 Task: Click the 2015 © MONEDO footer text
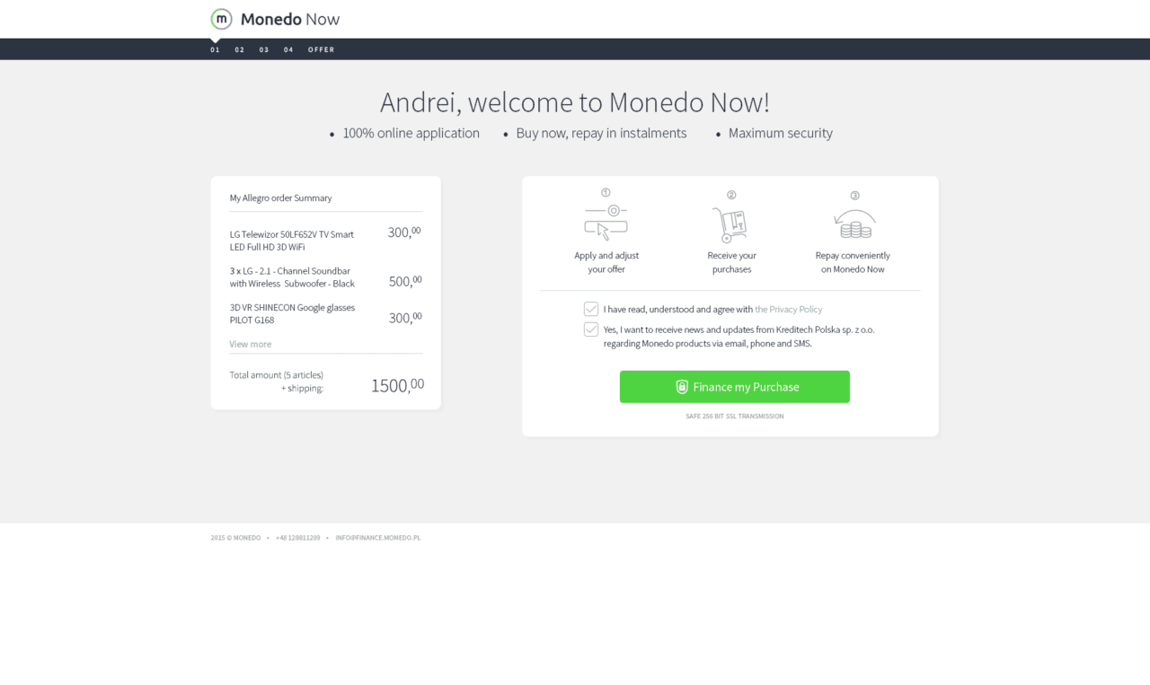235,538
